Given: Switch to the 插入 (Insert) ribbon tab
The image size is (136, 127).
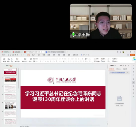Looking at the screenshot, I should pyautogui.click(x=33, y=55).
